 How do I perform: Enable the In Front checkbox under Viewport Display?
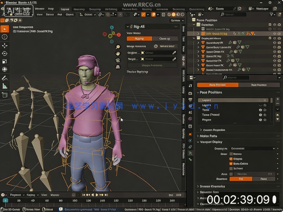click(x=231, y=168)
